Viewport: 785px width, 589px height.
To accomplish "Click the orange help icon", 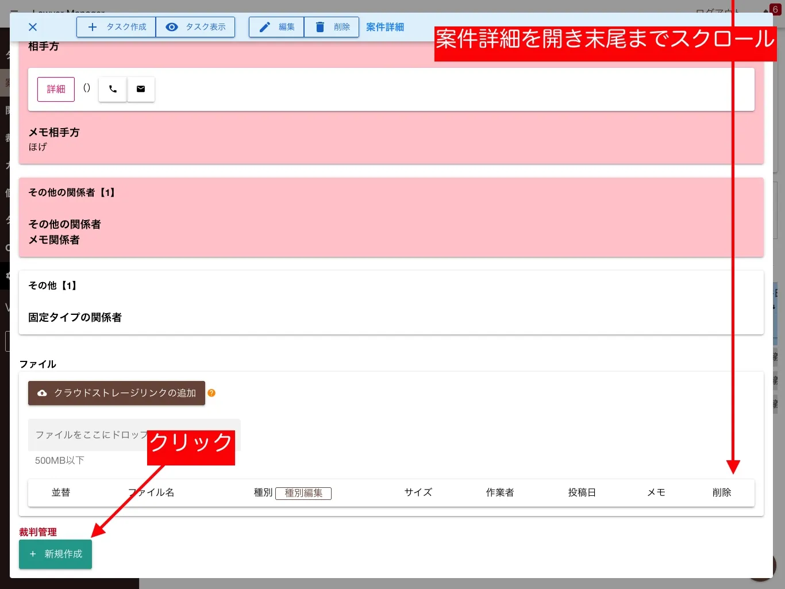I will click(x=211, y=393).
